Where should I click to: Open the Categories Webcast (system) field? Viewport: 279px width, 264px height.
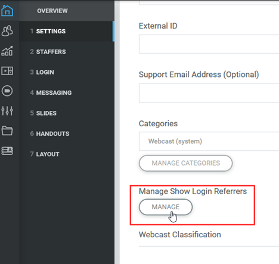pos(209,141)
